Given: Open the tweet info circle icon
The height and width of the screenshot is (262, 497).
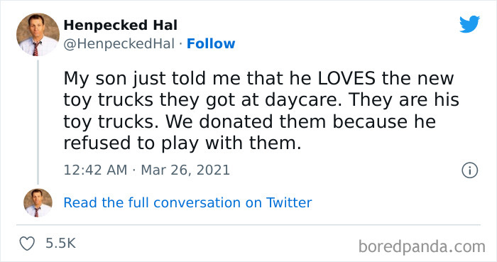Looking at the screenshot, I should pyautogui.click(x=470, y=170).
